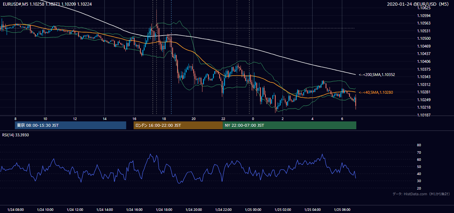Select the hour label 12 under the price chart
The height and width of the screenshot is (213, 454).
pos(75,119)
